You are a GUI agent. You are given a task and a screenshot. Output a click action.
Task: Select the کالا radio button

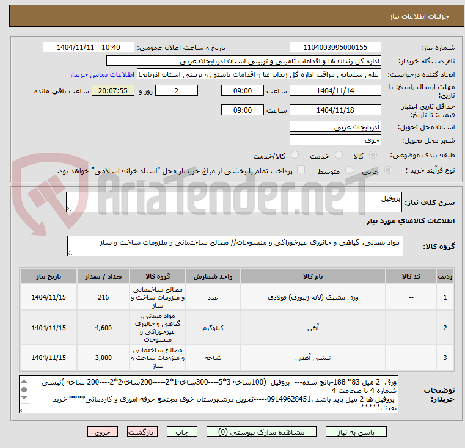373,154
